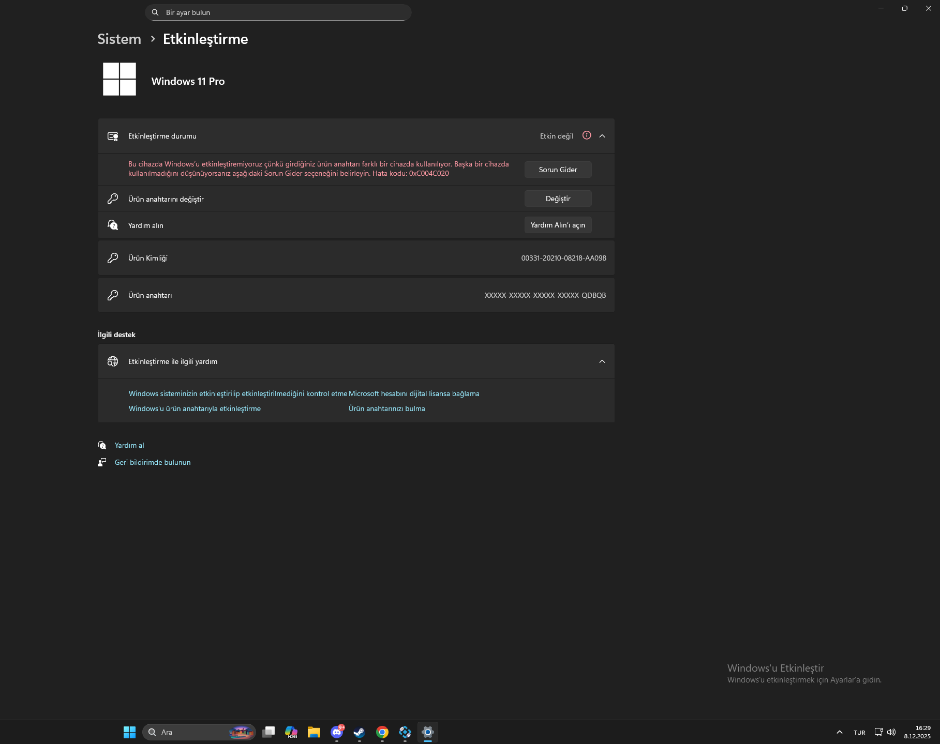Click the key icon beside Ürün Kimliği
The width and height of the screenshot is (940, 744).
(x=113, y=258)
